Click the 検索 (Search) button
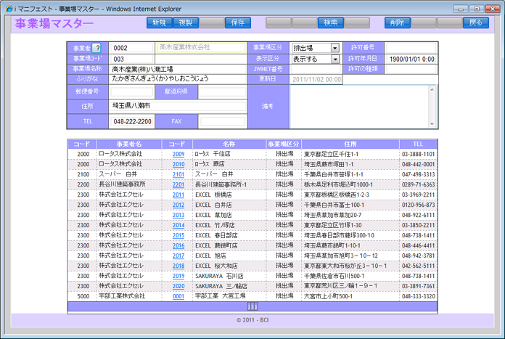The width and height of the screenshot is (505, 339). coord(330,23)
